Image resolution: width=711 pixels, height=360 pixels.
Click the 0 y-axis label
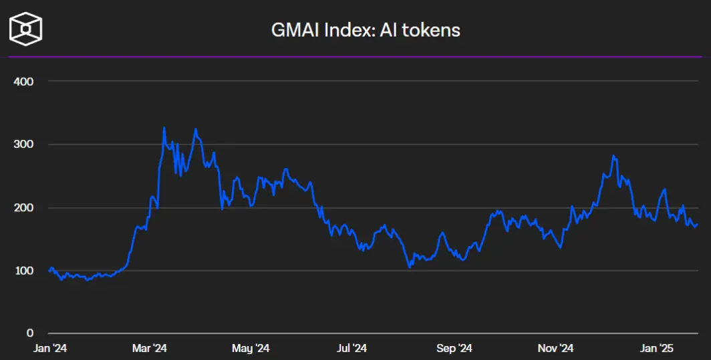[x=30, y=333]
